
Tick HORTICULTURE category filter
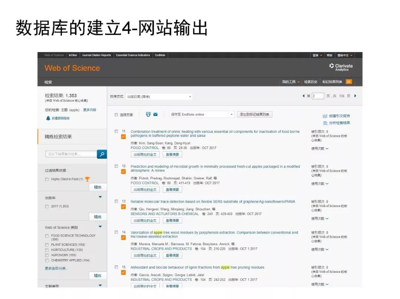click(47, 250)
